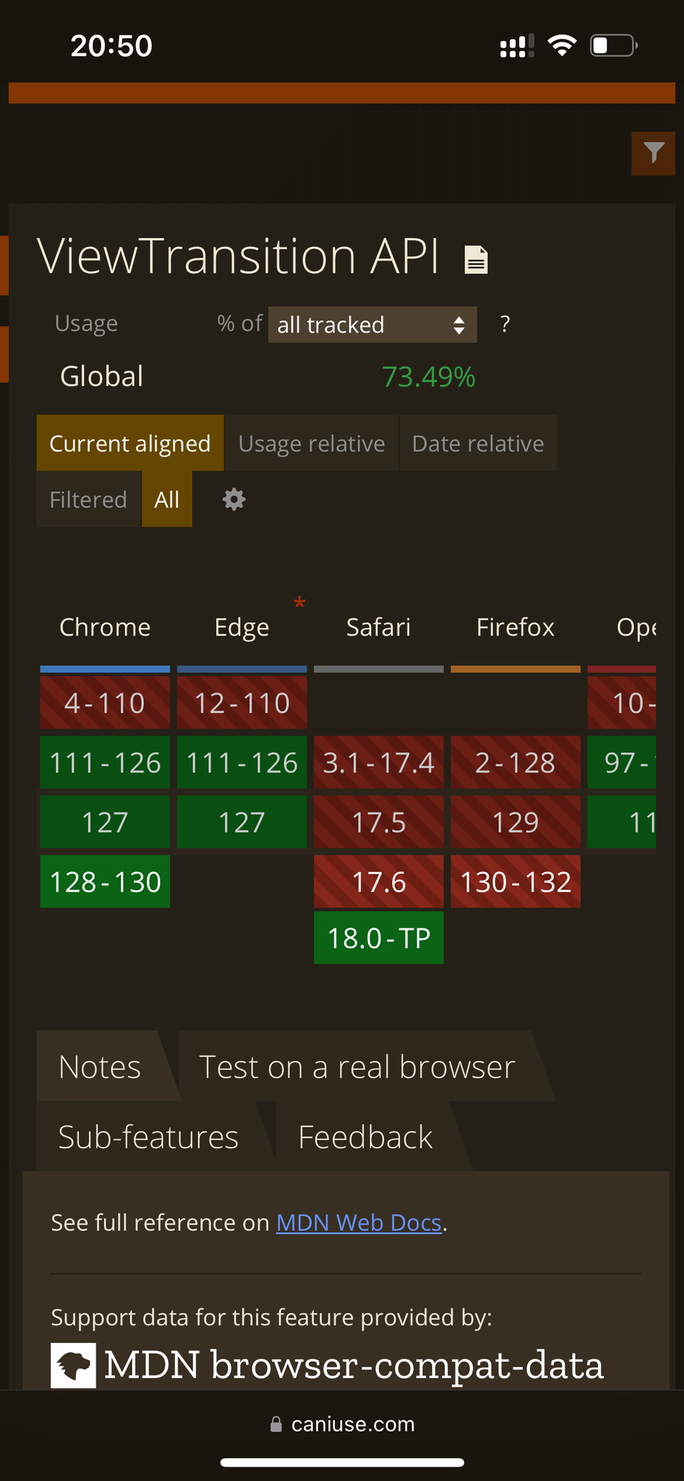Switch to Date relative view
This screenshot has height=1481, width=684.
point(478,443)
